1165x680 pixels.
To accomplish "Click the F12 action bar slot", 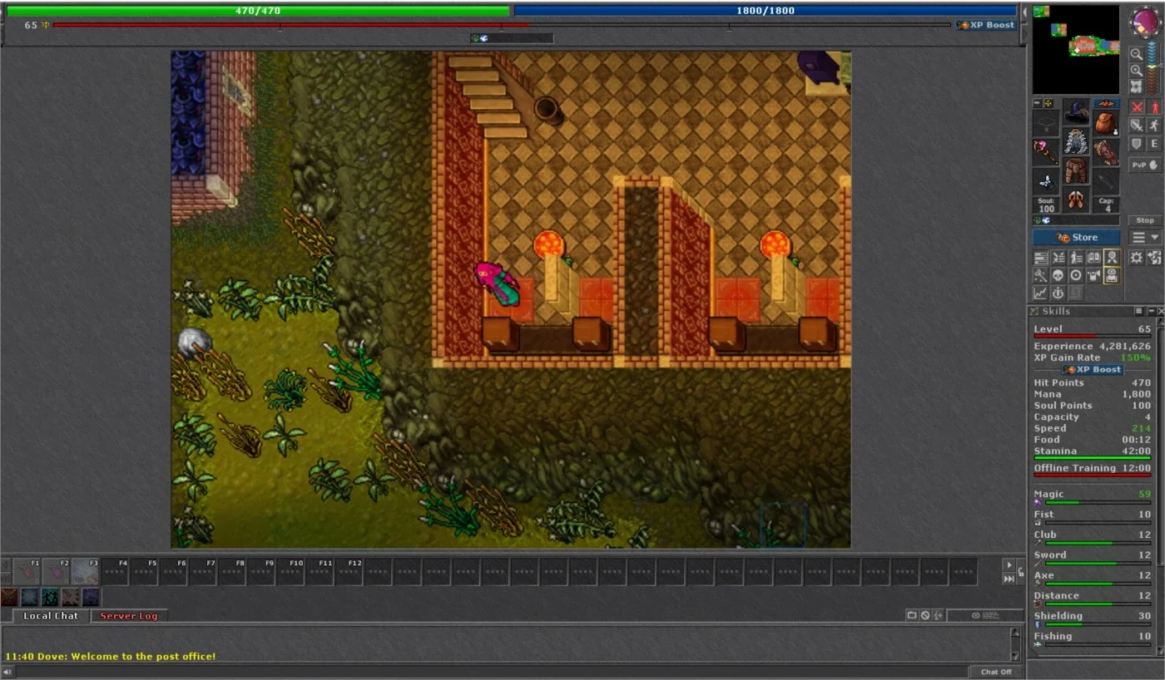I will coord(349,572).
